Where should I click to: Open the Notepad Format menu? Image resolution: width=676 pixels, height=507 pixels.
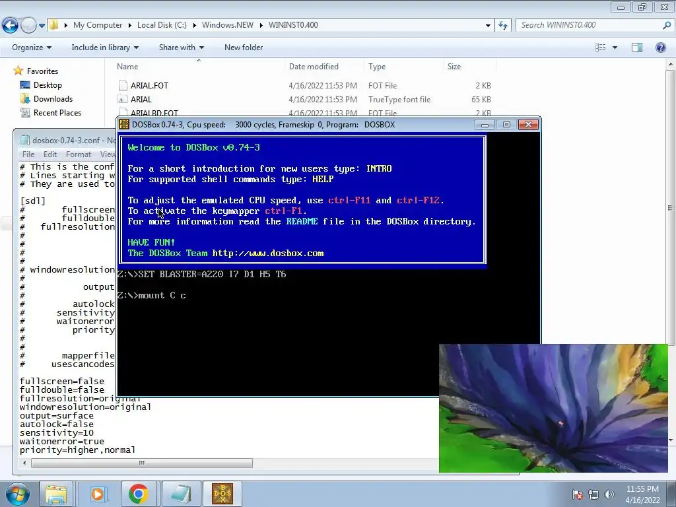click(x=79, y=154)
